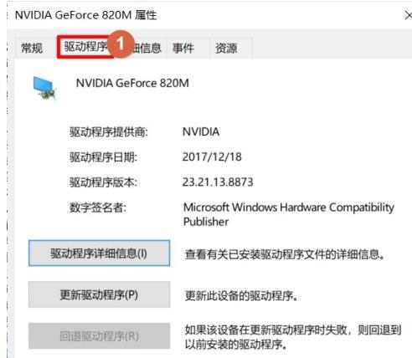
Task: Click the display adapter device icon
Action: (x=44, y=88)
